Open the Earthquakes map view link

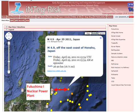(x=115, y=50)
